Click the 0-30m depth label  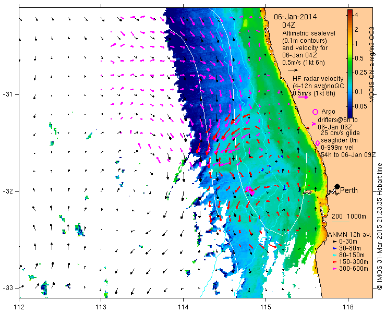(x=348, y=242)
